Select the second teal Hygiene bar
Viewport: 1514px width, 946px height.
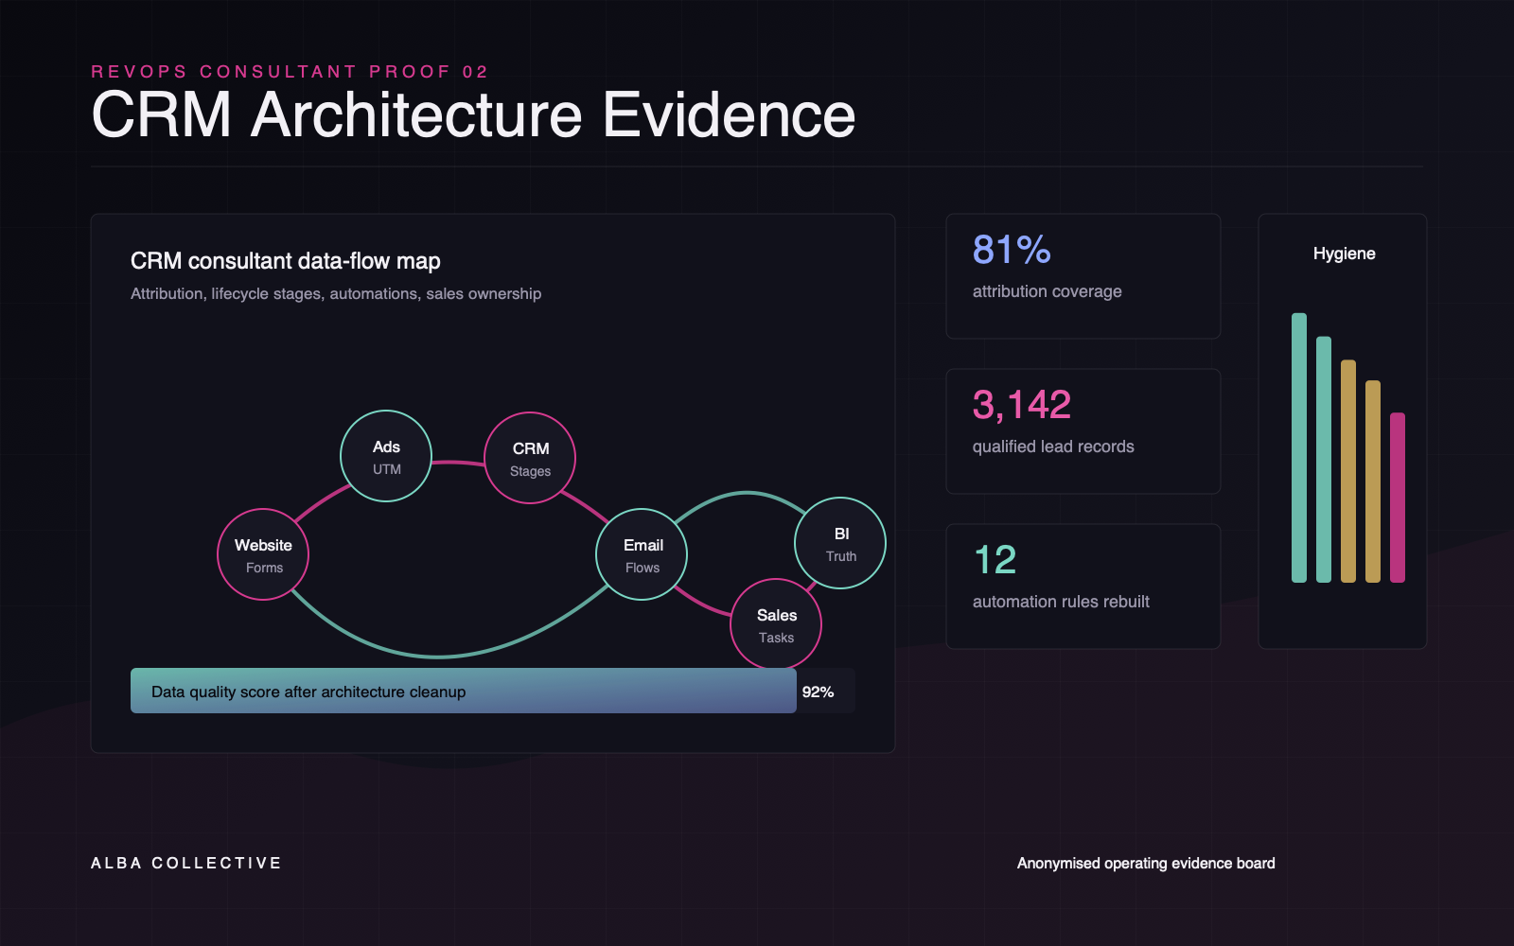[x=1324, y=460]
